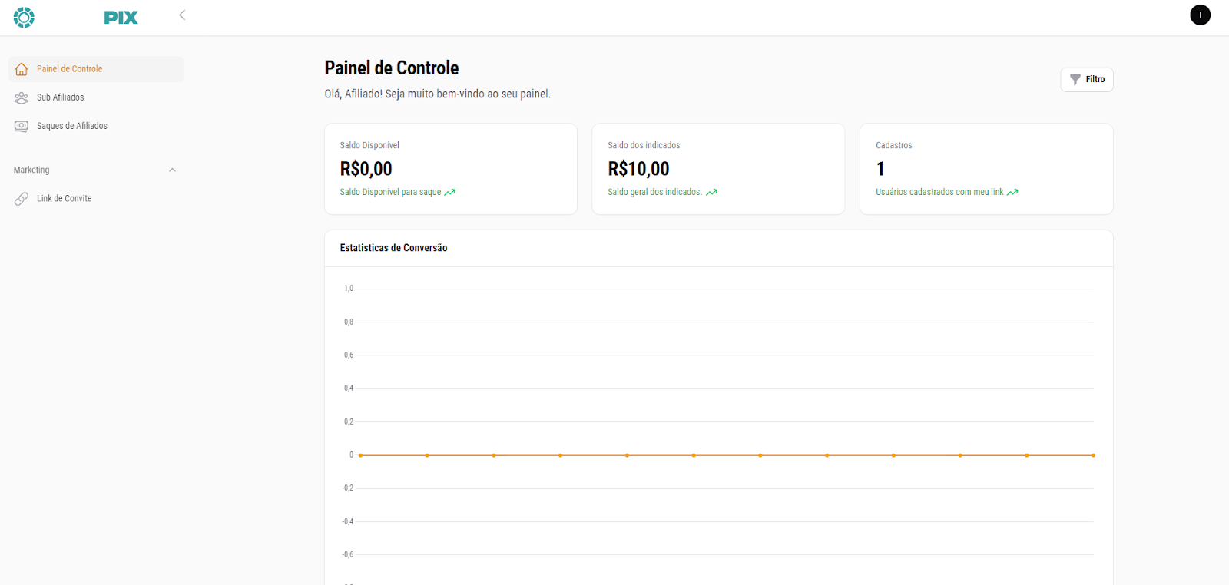This screenshot has height=585, width=1229.
Task: Click the Saques de Afiliados money icon
Action: 22,126
